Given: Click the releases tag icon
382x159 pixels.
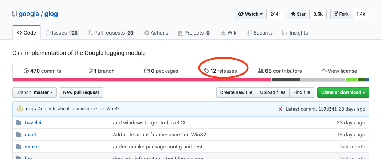Looking at the screenshot, I should coord(206,71).
